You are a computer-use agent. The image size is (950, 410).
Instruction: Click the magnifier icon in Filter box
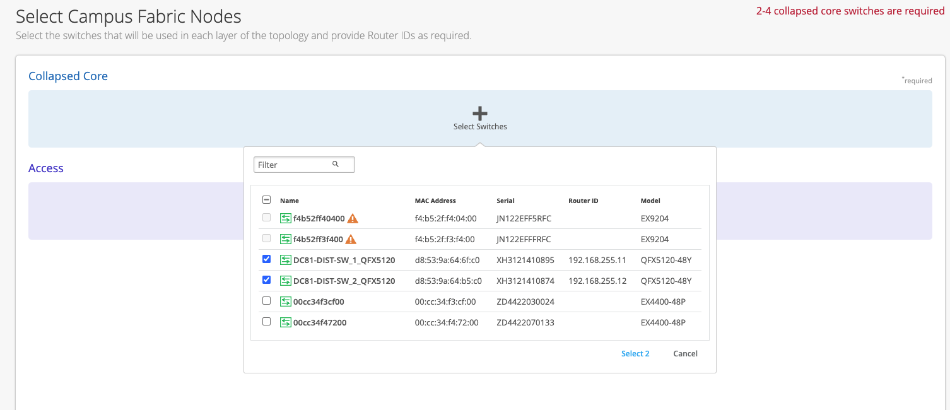click(x=336, y=164)
